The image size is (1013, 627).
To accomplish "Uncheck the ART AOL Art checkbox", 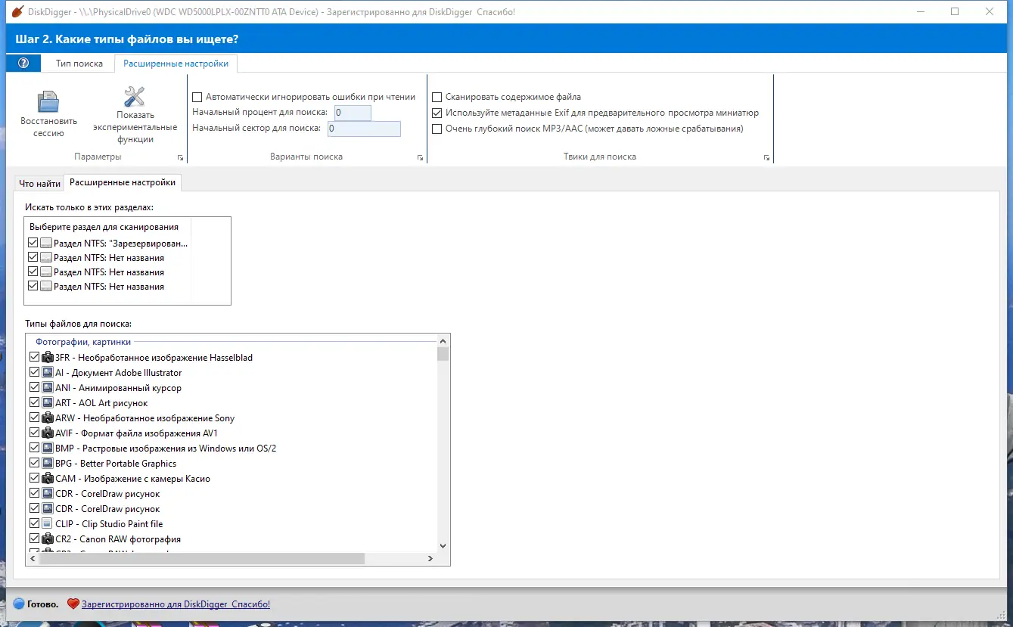I will tap(34, 402).
